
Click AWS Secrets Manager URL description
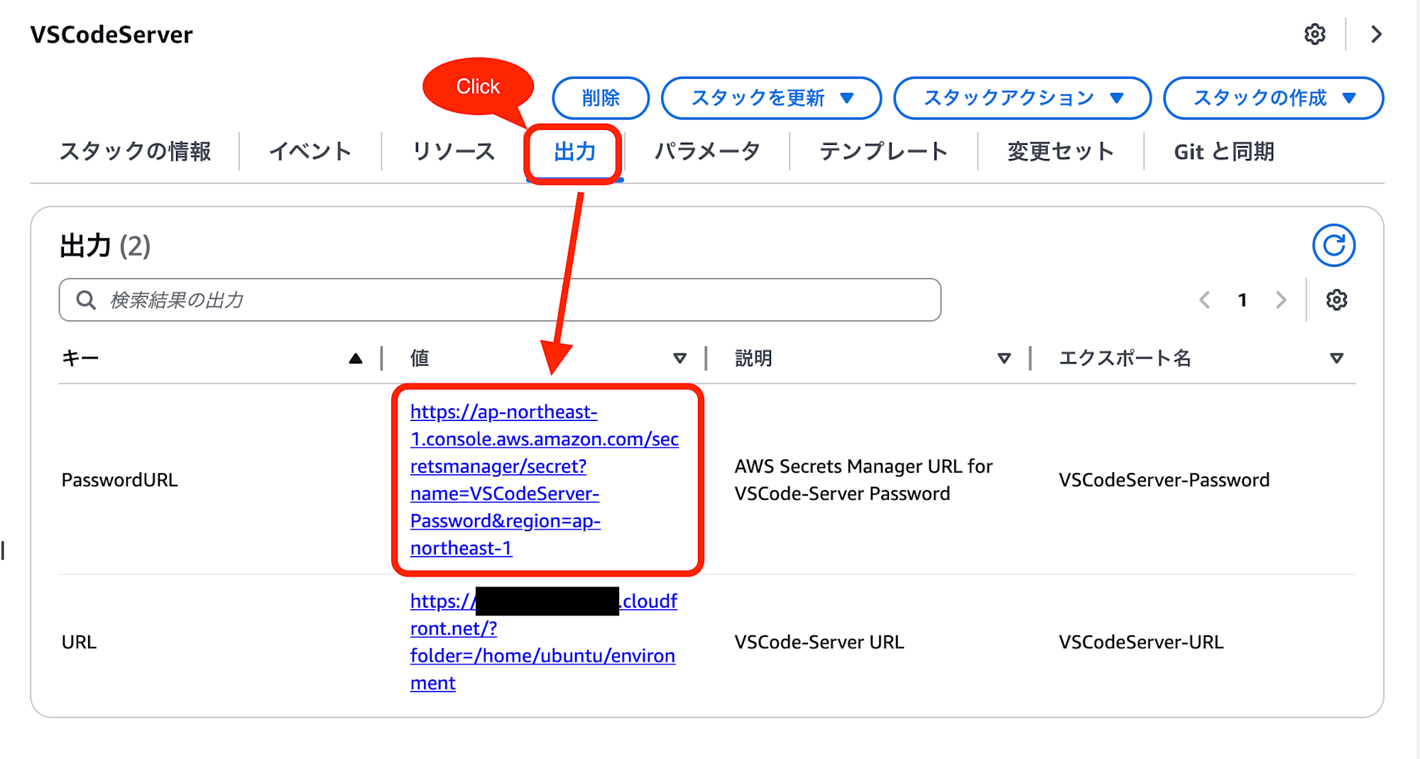pyautogui.click(x=863, y=480)
